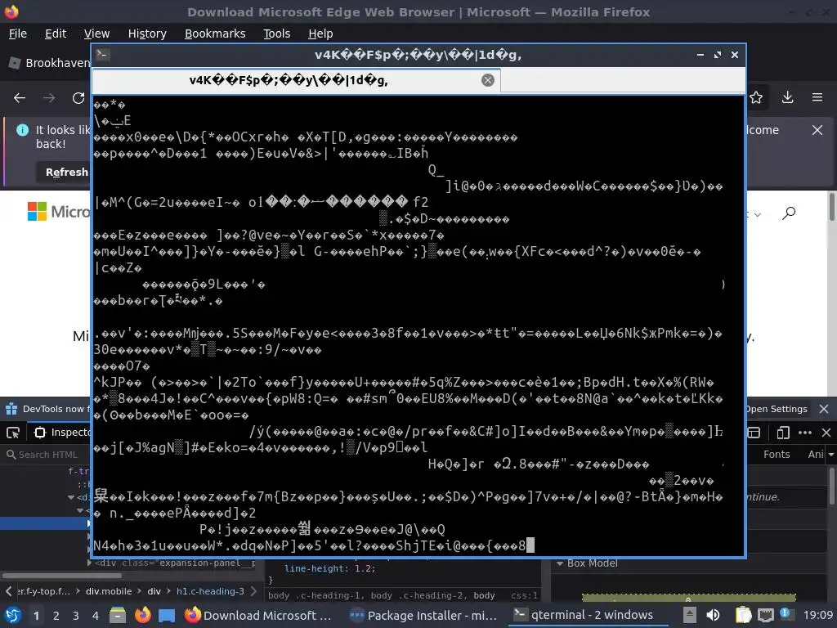Collapse the top open div tree node
This screenshot has width=837, height=628.
71,497
